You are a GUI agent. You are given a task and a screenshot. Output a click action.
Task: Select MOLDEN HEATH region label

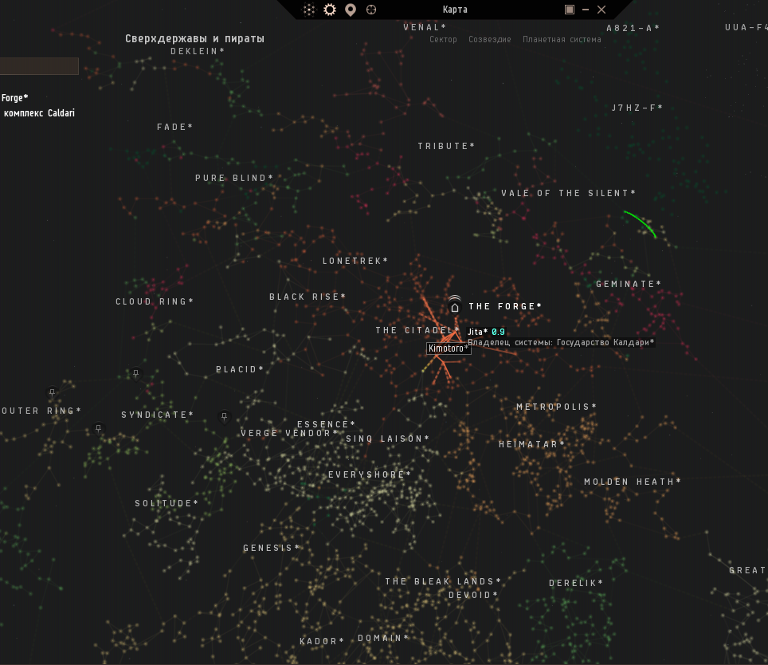coord(633,482)
